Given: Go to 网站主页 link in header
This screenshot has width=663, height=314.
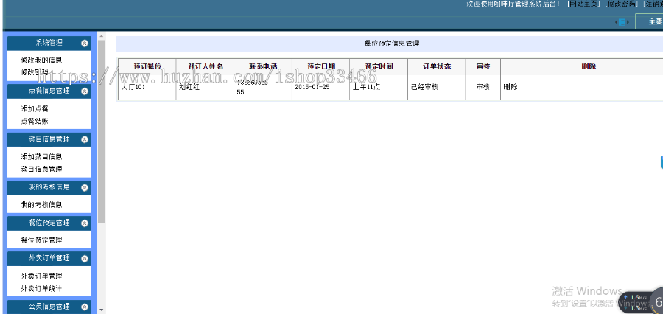Looking at the screenshot, I should [x=584, y=4].
